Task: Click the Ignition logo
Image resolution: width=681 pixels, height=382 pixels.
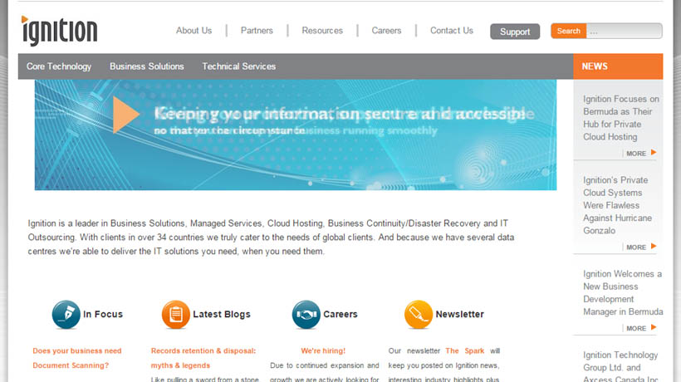Action: [x=59, y=31]
